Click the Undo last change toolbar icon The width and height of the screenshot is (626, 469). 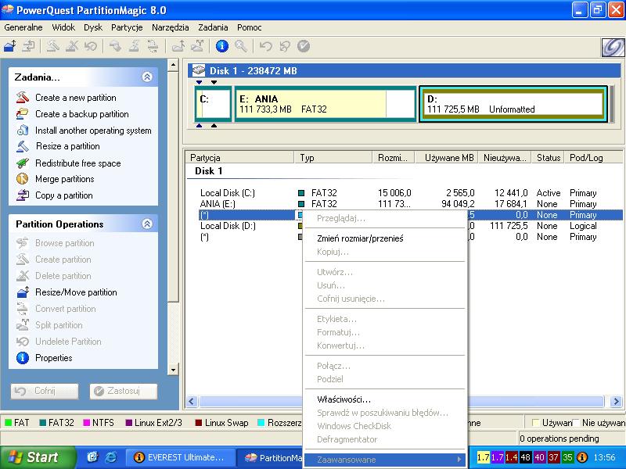click(x=265, y=46)
